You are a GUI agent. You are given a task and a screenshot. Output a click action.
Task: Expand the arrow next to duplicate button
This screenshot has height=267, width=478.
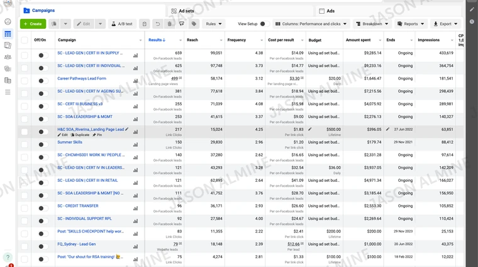tap(65, 24)
